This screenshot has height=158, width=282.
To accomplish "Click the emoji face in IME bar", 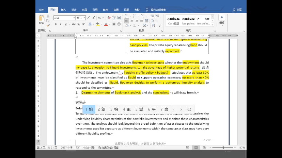I will coord(189,109).
